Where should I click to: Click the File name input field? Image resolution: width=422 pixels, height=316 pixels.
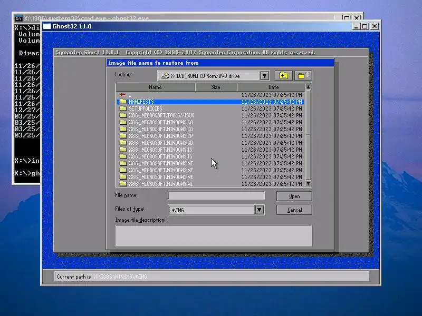(x=216, y=195)
